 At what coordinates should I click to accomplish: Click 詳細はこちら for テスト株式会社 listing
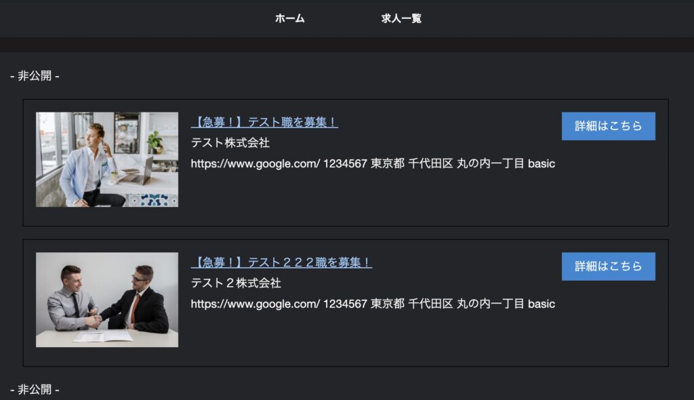pos(608,126)
